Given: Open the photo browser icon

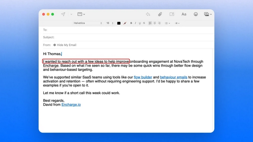Looking at the screenshot, I should click(206, 14).
